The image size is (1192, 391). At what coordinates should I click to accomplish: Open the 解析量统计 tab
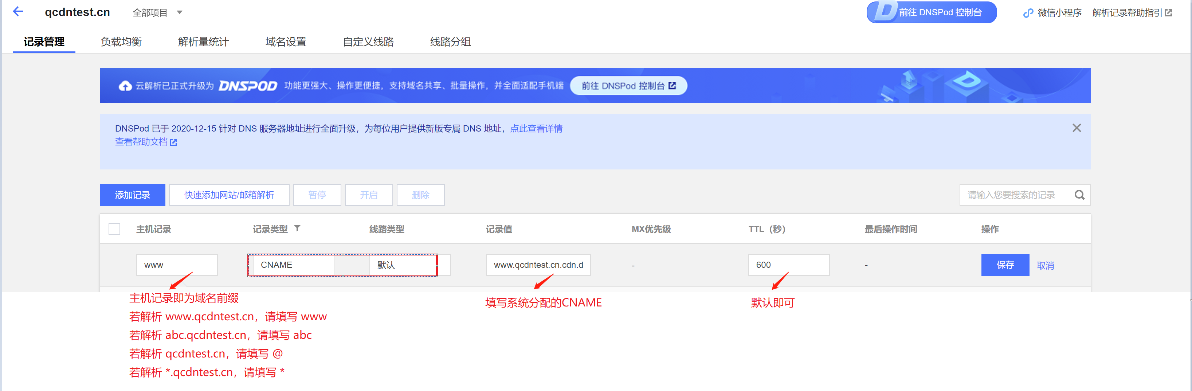pos(203,42)
